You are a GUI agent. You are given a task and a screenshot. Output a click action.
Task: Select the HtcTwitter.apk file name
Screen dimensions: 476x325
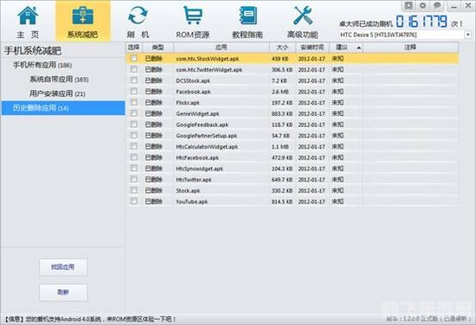point(194,180)
